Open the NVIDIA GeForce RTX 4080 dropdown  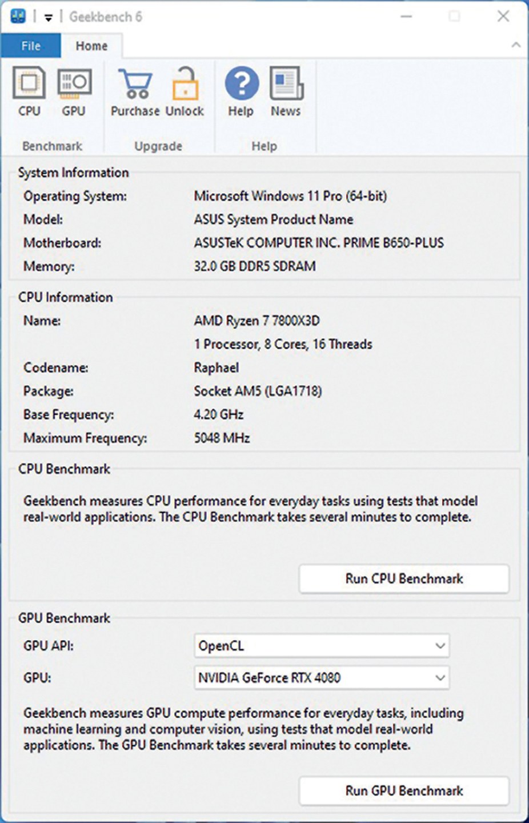click(322, 678)
